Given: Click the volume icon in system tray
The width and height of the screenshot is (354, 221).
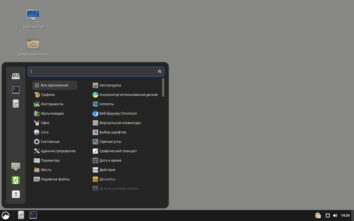Looking at the screenshot, I should click(335, 215).
